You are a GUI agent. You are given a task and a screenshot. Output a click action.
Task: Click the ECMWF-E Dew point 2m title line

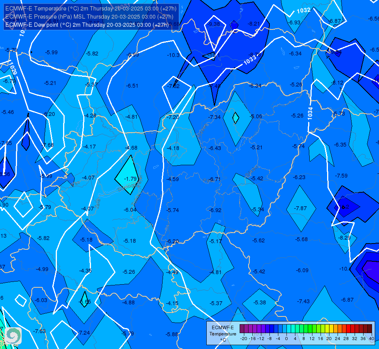coord(87,25)
